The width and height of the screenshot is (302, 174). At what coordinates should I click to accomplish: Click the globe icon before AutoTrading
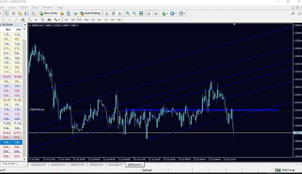[x=75, y=13]
